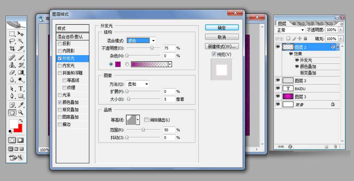Enable the 描边 checkbox
The image size is (354, 181).
point(59,124)
